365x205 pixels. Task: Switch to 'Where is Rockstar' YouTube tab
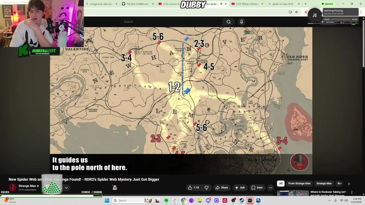click(x=247, y=4)
